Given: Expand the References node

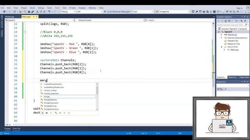Looking at the screenshot, I should [x=221, y=35].
